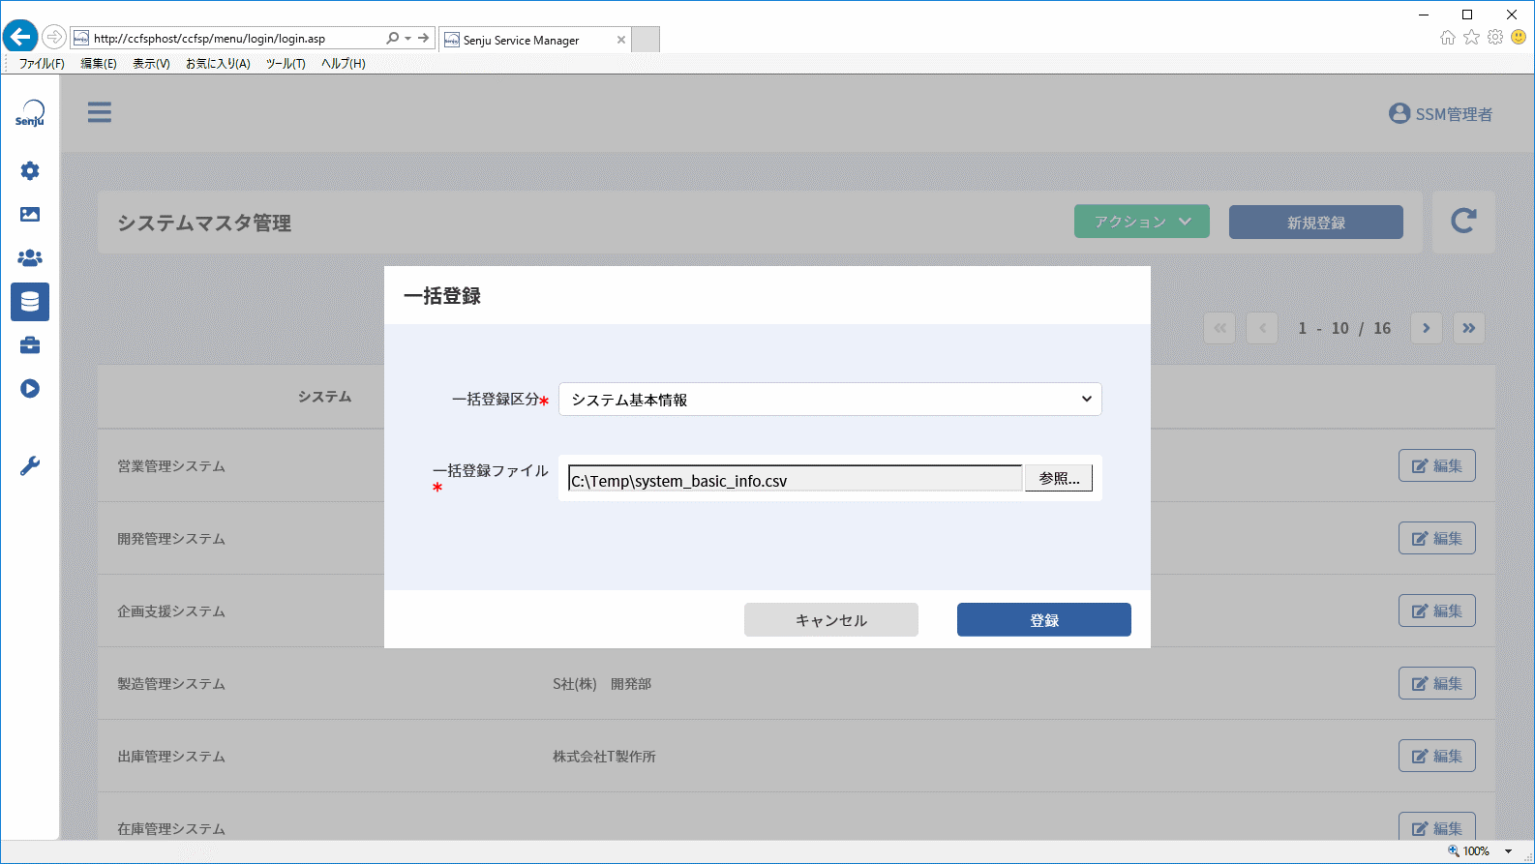
Task: Open the ヘルプ(H) menu
Action: coord(344,64)
